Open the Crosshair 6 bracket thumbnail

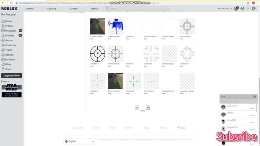click(x=152, y=54)
